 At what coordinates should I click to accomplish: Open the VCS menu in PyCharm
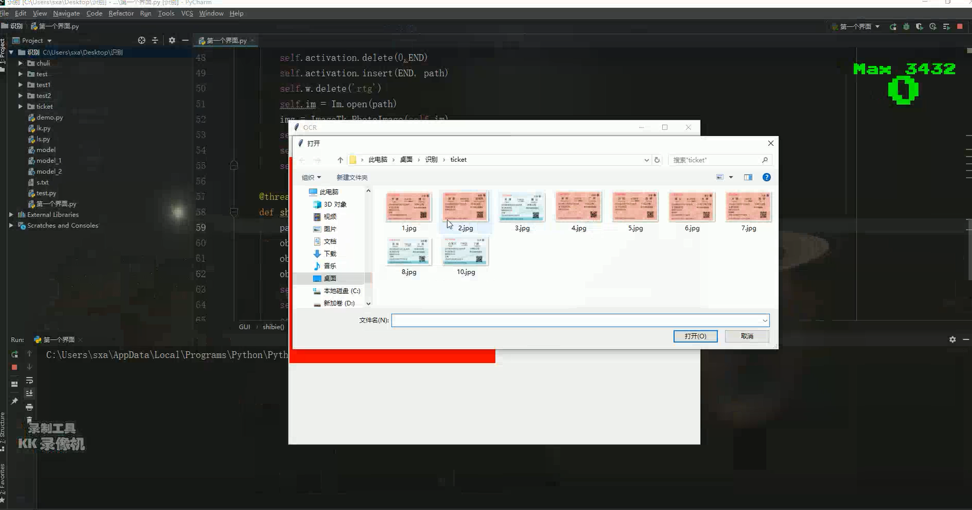coord(187,13)
